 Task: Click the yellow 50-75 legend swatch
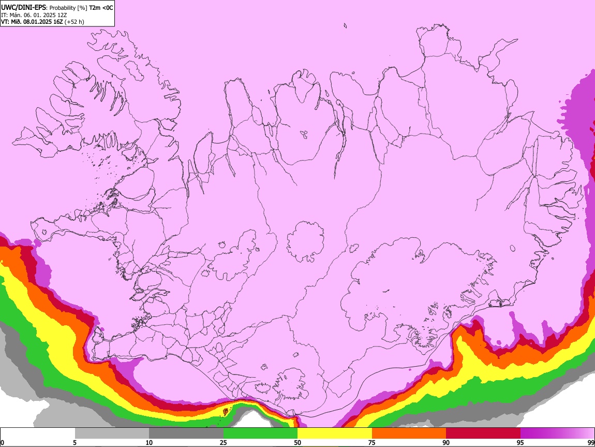click(335, 433)
